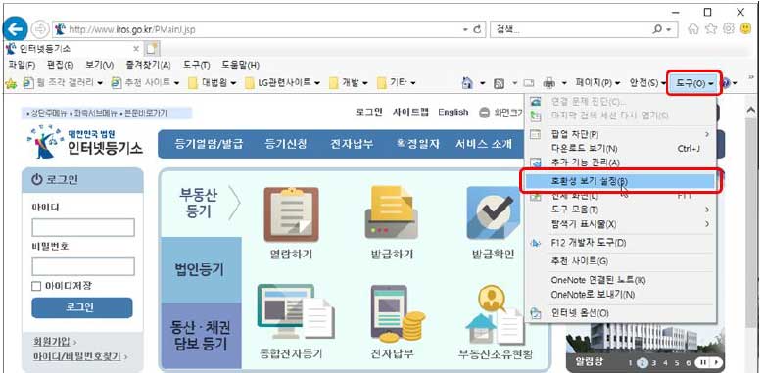This screenshot has height=373, width=762.
Task: Open the 보기(V) menu
Action: tap(99, 65)
